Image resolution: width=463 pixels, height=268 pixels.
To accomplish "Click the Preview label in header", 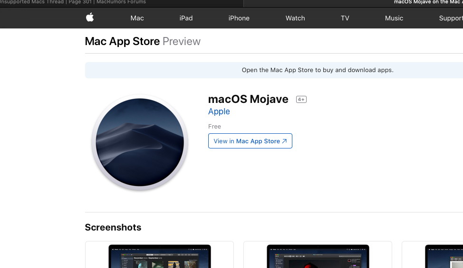I will [x=182, y=41].
